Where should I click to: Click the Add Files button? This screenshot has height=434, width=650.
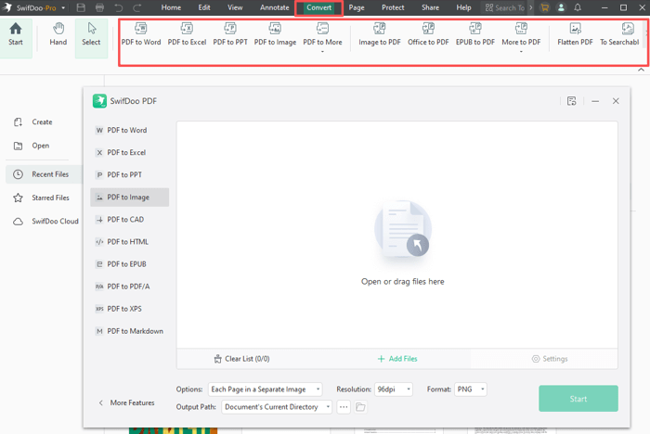click(x=397, y=359)
